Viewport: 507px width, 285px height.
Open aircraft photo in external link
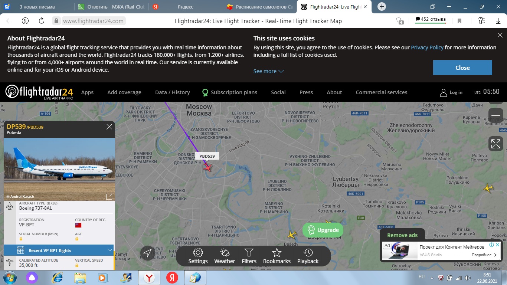[x=109, y=197]
